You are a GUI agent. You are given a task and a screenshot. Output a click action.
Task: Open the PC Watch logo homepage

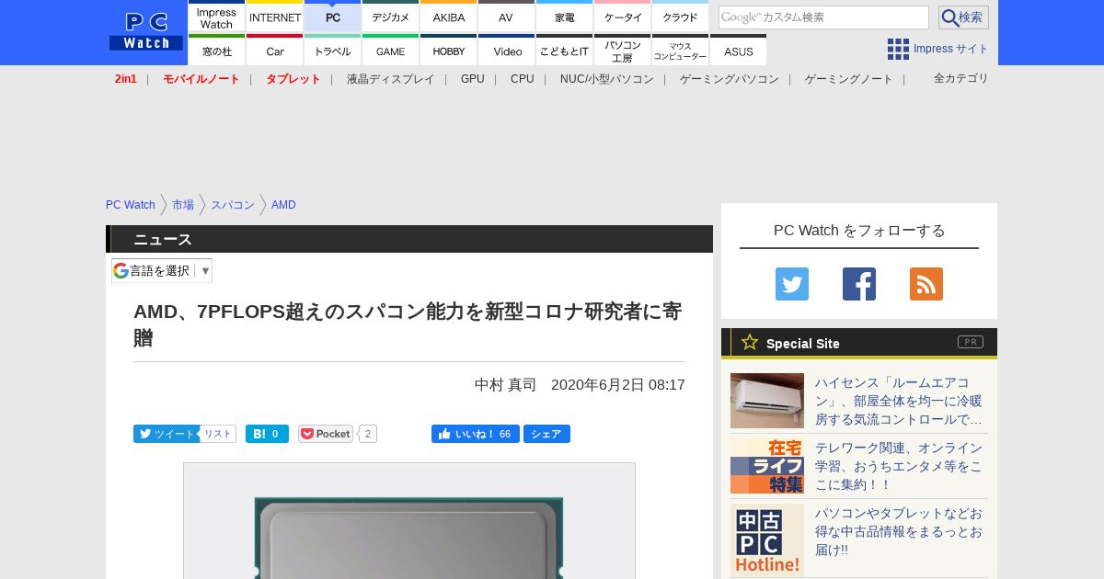(x=146, y=32)
